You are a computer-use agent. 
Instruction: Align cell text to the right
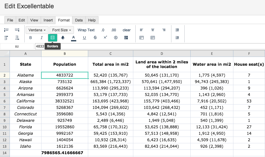[164, 30]
